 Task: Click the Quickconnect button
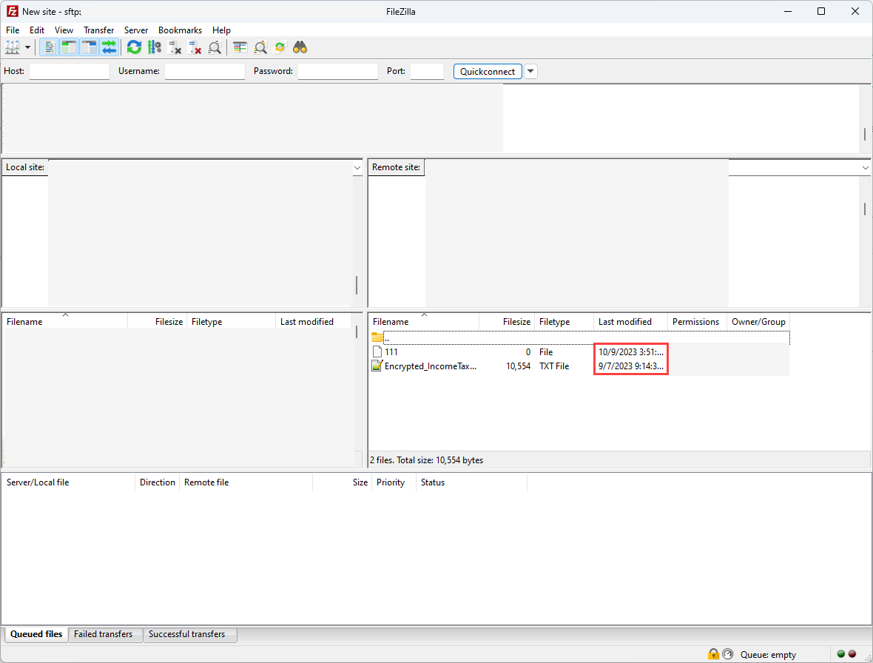coord(488,71)
